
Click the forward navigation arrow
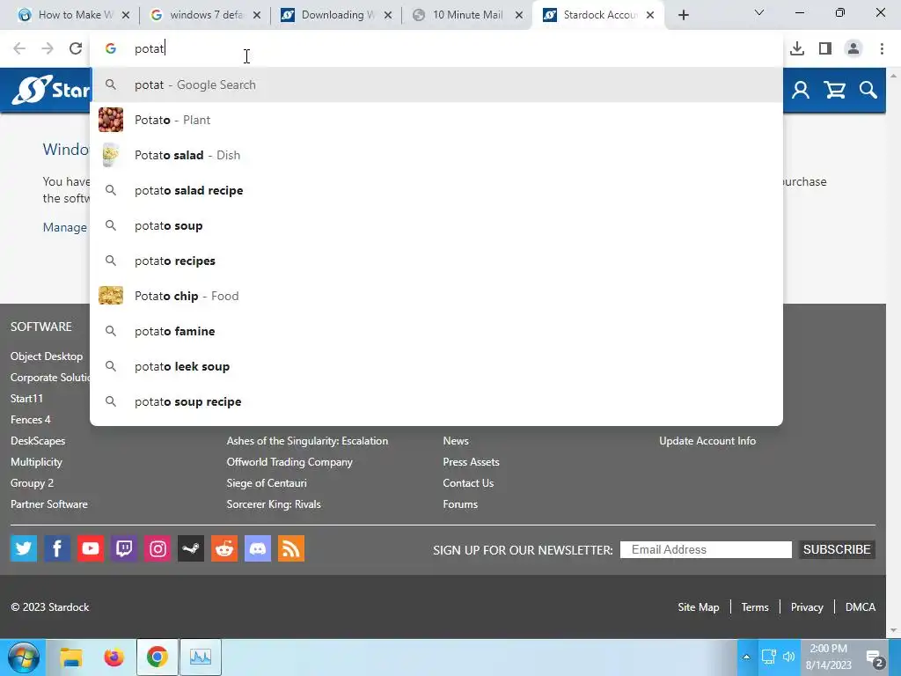(x=48, y=48)
